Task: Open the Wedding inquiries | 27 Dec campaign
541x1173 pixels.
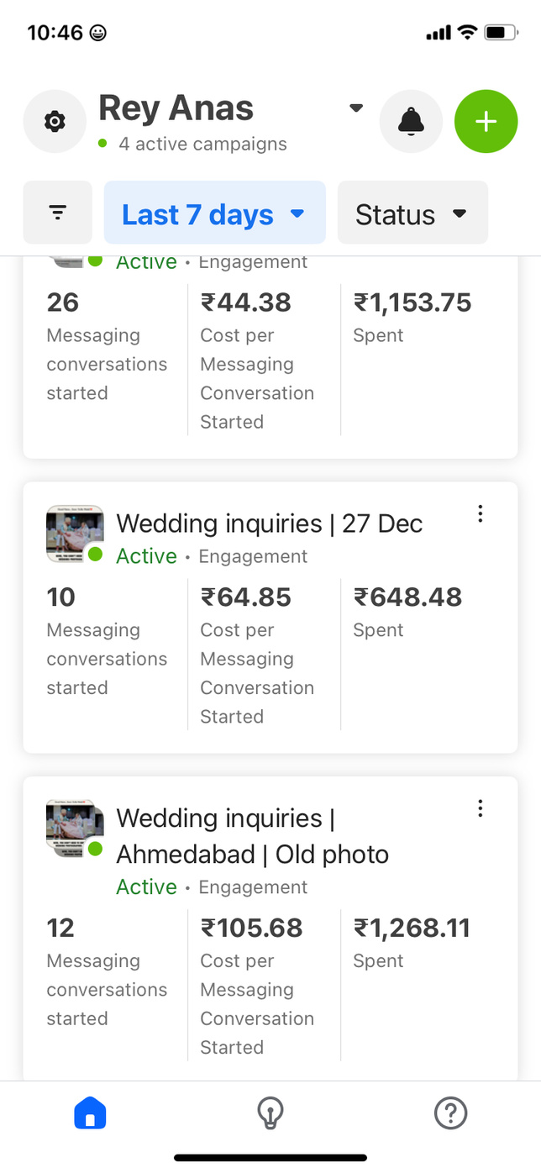Action: 269,523
